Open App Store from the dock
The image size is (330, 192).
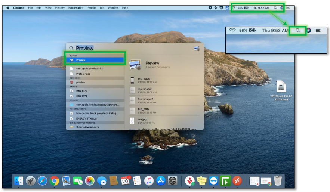(161, 181)
